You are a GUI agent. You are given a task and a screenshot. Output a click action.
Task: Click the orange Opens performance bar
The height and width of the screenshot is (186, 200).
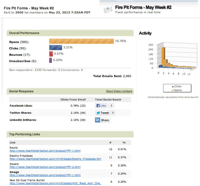(81, 41)
